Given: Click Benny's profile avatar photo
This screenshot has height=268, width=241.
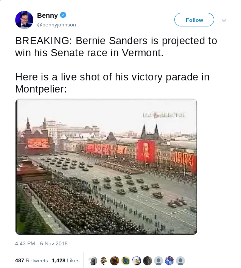Looking at the screenshot, I should (24, 20).
